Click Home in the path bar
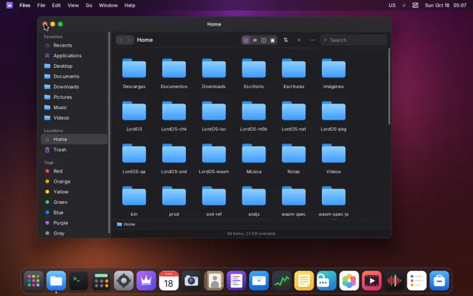Image resolution: width=473 pixels, height=296 pixels. [x=126, y=224]
